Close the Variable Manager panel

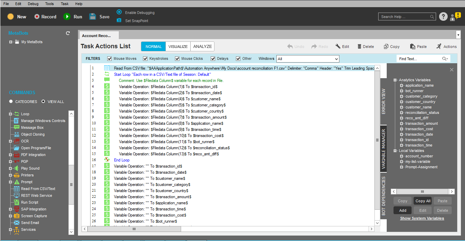click(452, 70)
